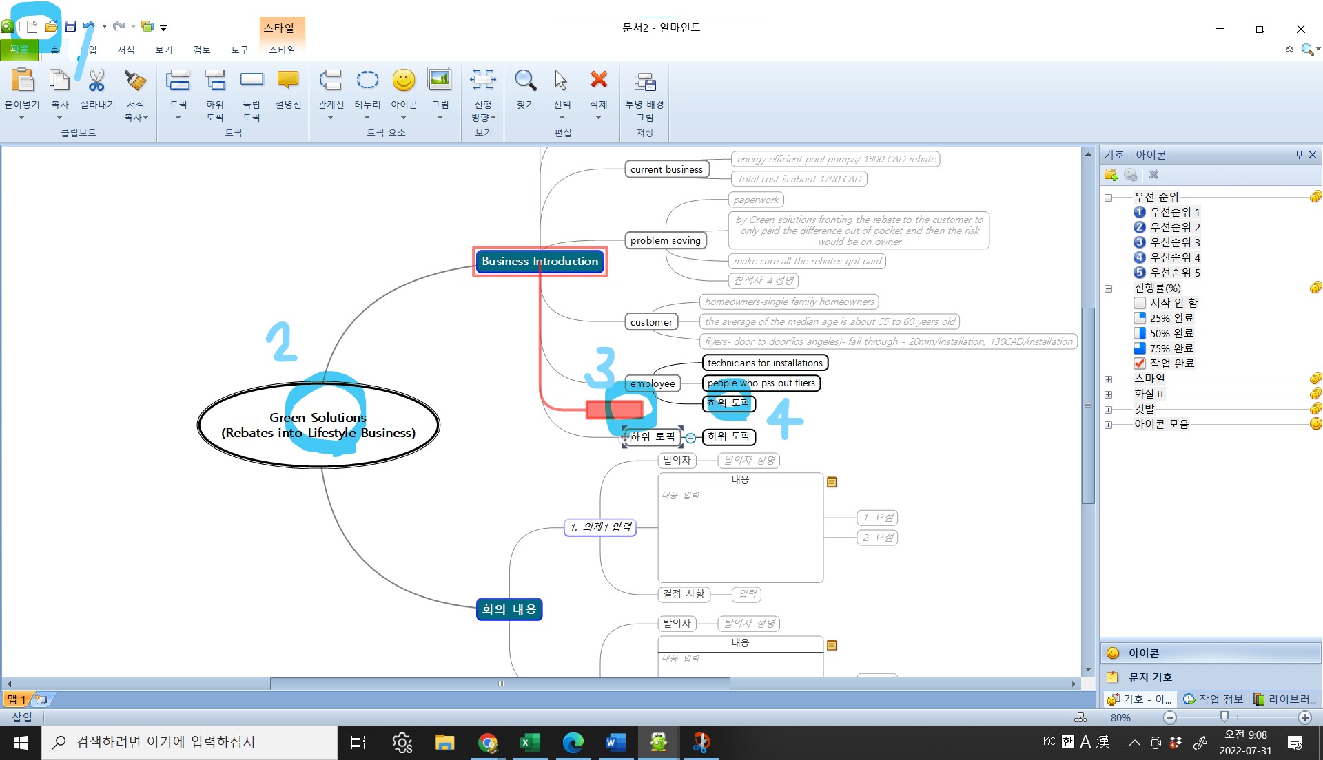Select the Format Painter (서식 복사) brush
Image resolution: width=1323 pixels, height=760 pixels.
135,81
